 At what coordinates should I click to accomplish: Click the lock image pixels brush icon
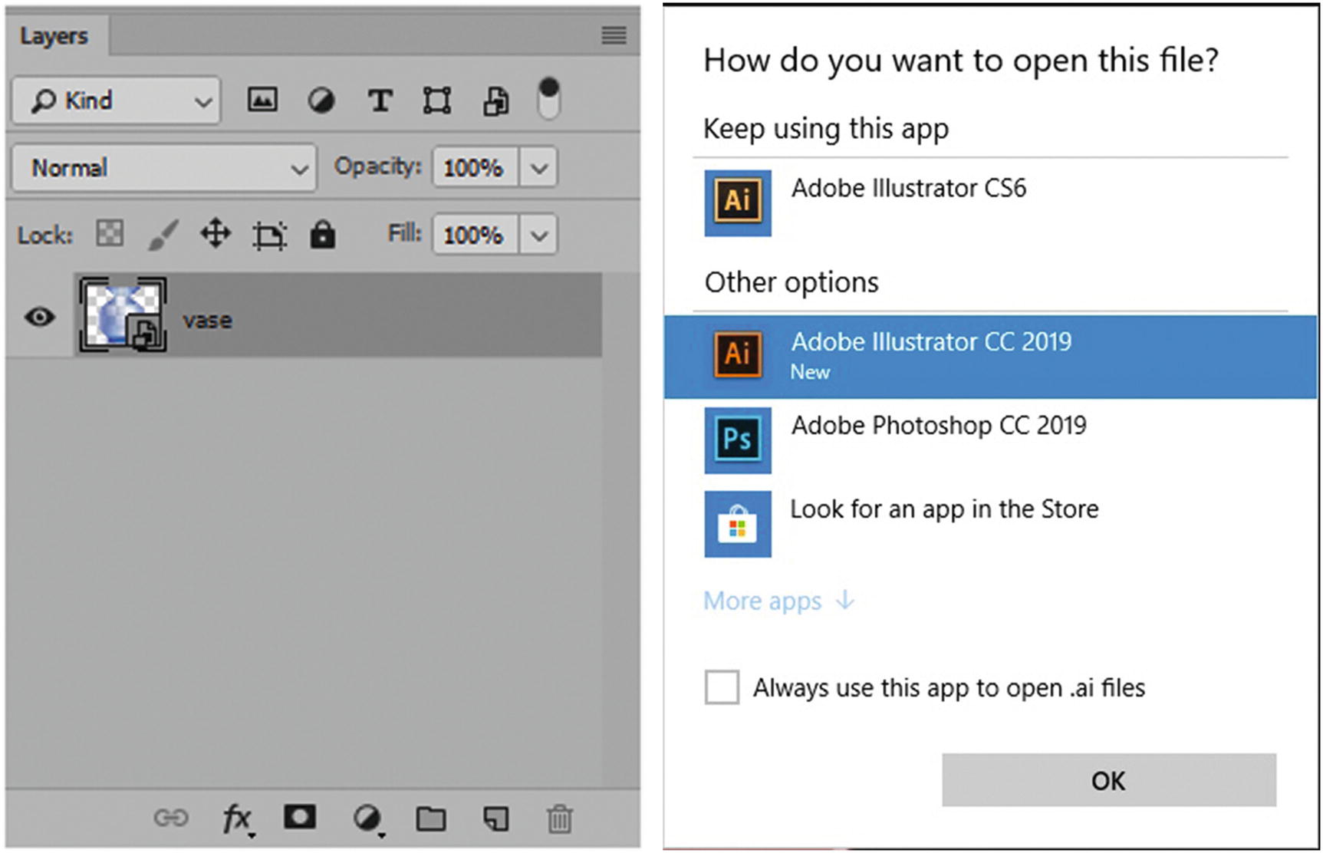coord(163,234)
